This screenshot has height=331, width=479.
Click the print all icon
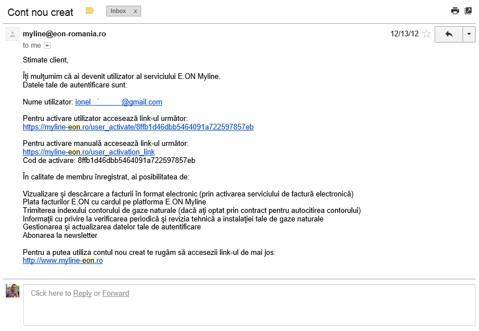click(x=455, y=11)
